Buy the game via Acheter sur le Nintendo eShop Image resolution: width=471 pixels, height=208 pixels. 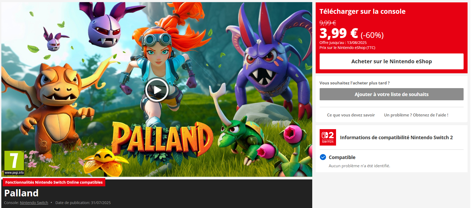391,61
